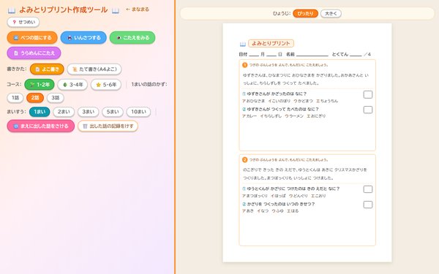This screenshot has height=274, width=439.
Task: Set stories per sheet to 1話
Action: [15, 98]
